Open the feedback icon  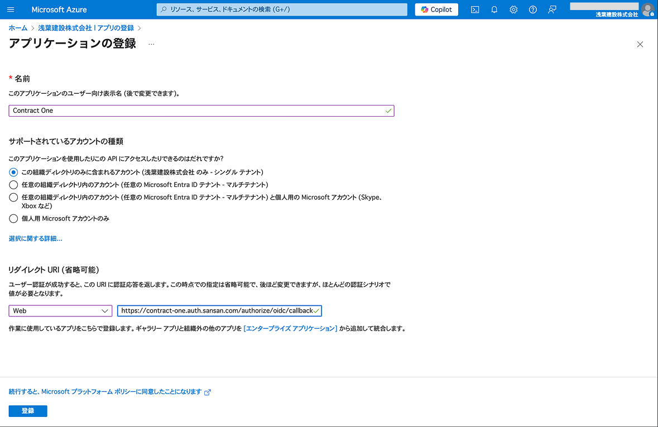[x=553, y=9]
